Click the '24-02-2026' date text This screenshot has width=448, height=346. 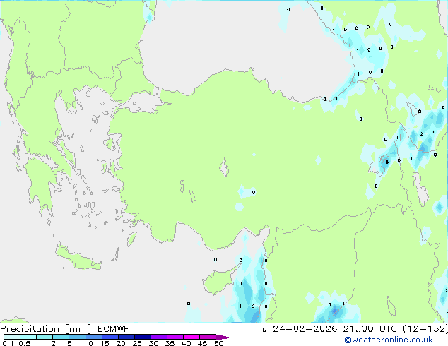tap(305, 329)
